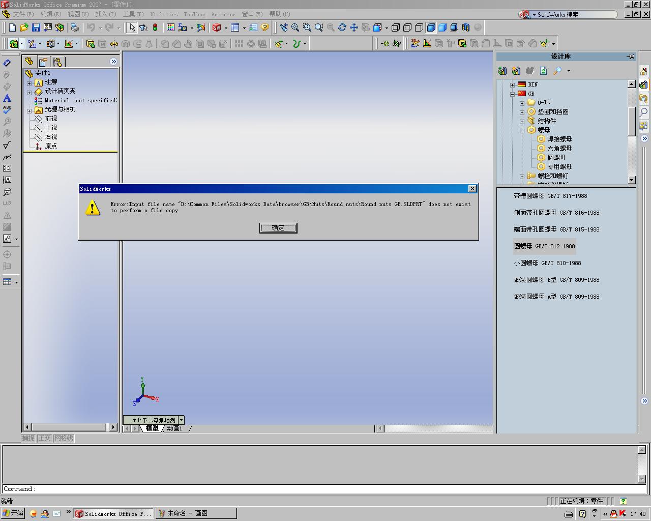Open the 帮助 menu
The image size is (651, 521).
point(279,14)
